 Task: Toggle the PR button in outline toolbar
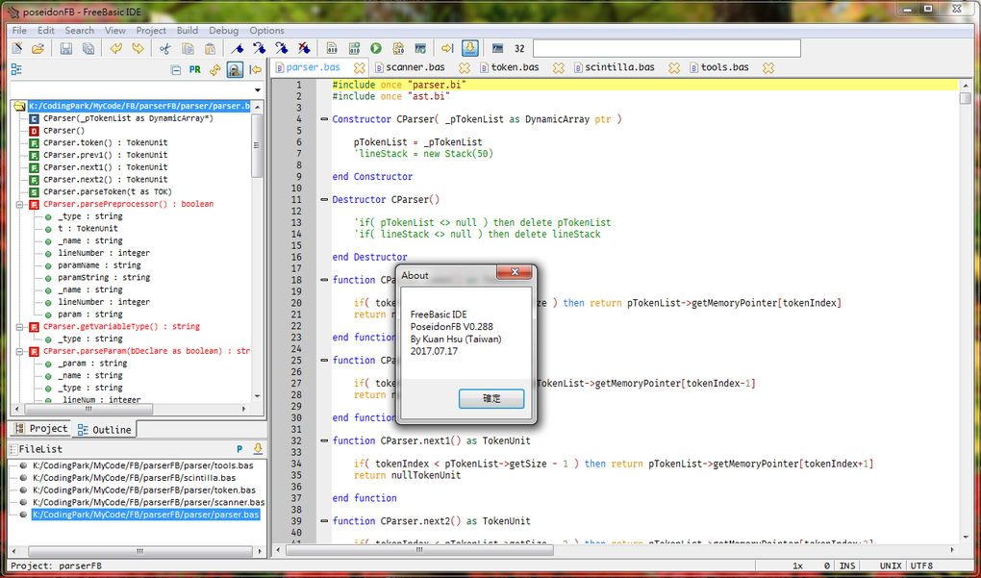pyautogui.click(x=195, y=70)
